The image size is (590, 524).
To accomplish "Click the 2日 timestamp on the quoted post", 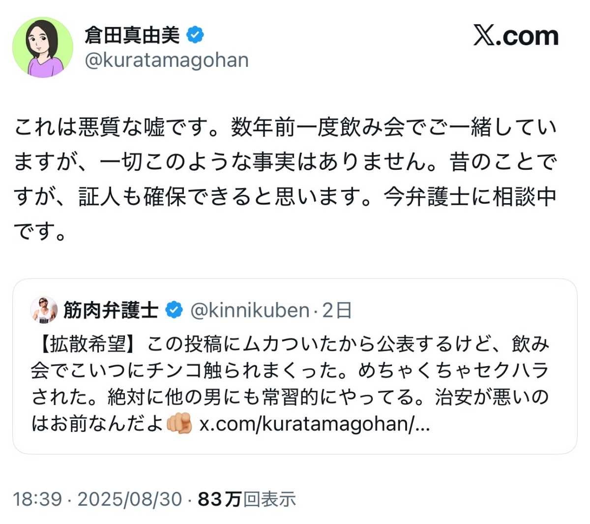I will [337, 310].
